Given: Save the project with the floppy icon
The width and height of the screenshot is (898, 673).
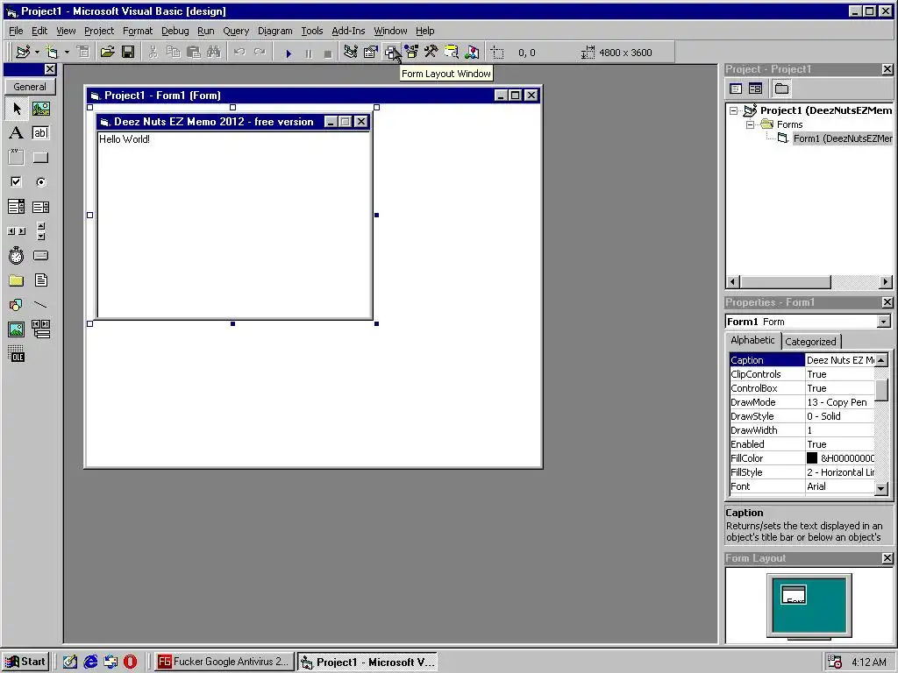Looking at the screenshot, I should [x=128, y=52].
